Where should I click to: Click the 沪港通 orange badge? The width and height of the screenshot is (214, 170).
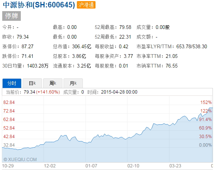(86, 5)
